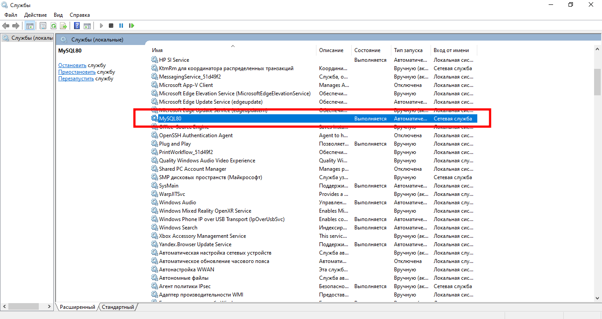
Task: Select SMP дисковых пространств (Майкрософт) row
Action: click(313, 177)
